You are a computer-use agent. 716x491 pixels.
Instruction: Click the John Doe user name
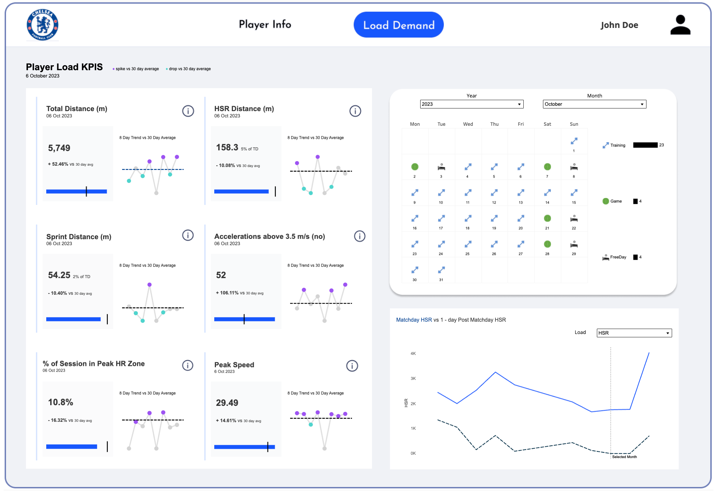pyautogui.click(x=619, y=25)
